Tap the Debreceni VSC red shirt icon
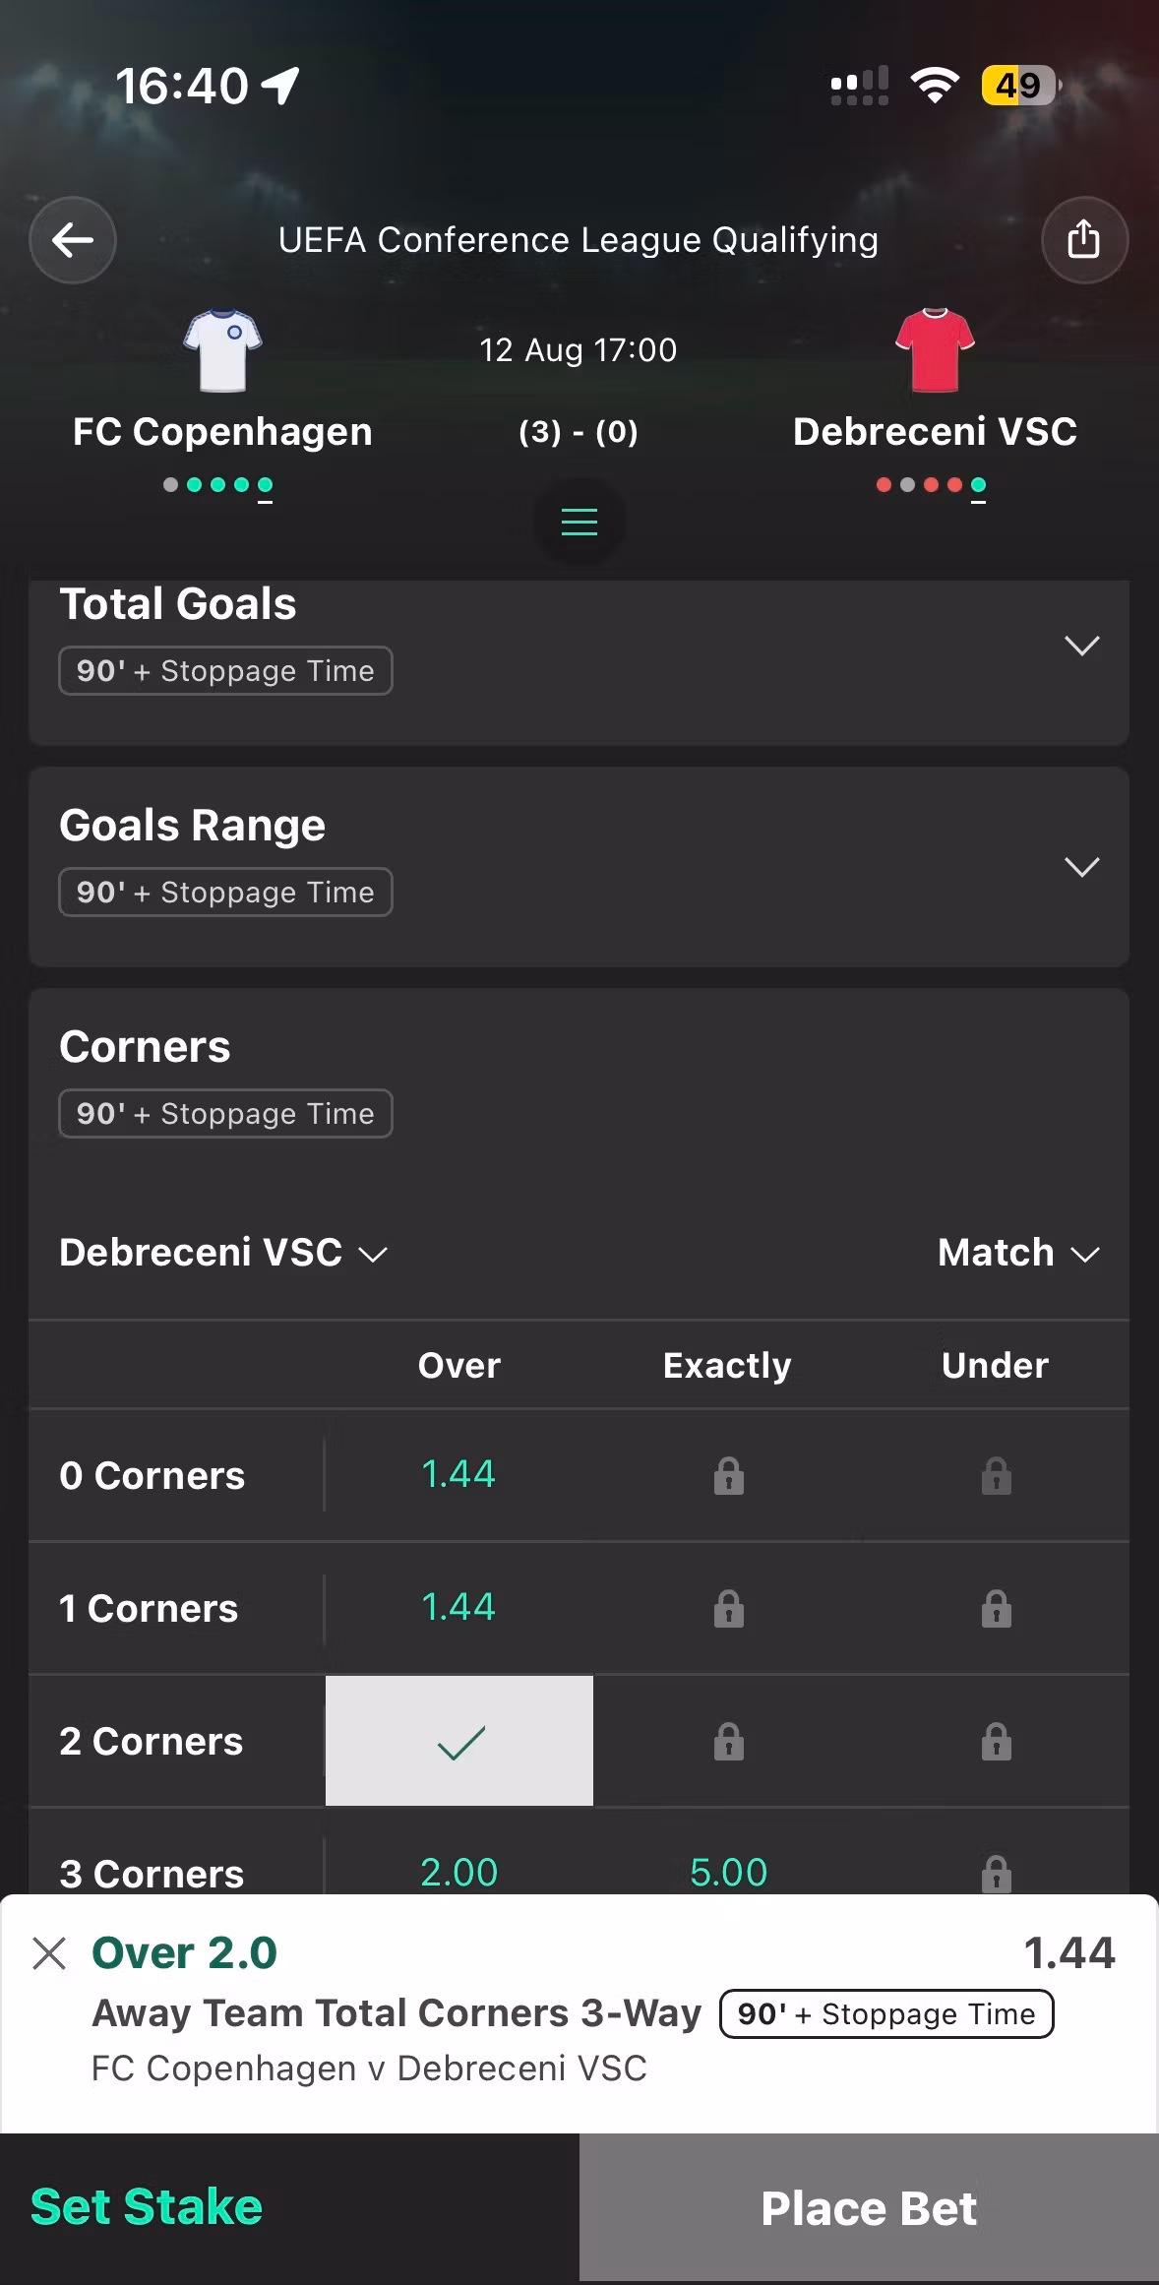Viewport: 1159px width, 2285px height. tap(935, 349)
